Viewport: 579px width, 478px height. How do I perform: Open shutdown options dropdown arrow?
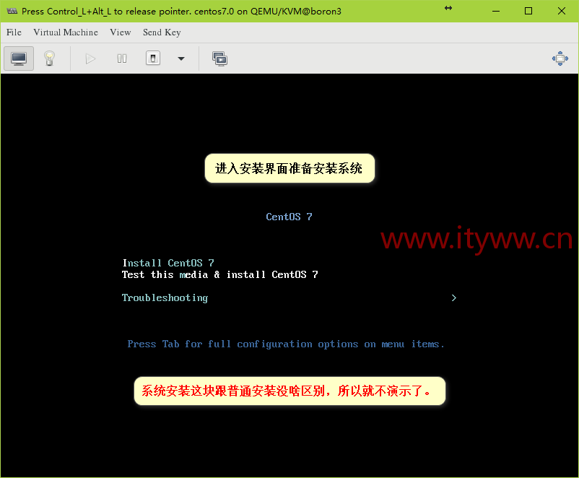tap(181, 58)
